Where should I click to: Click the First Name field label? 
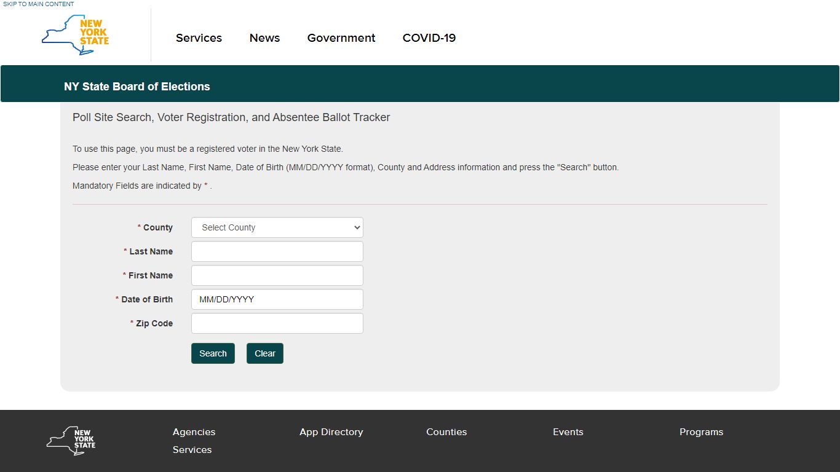[x=148, y=275]
